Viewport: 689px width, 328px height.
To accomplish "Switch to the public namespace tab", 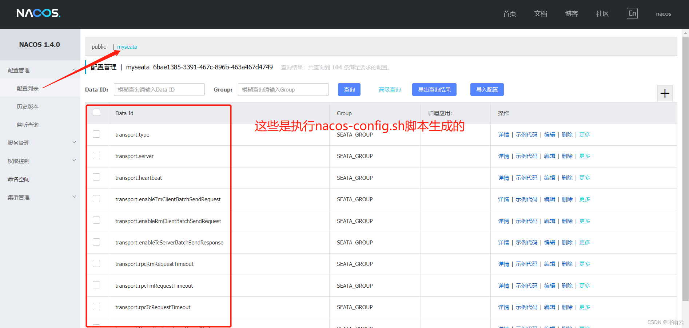I will [99, 47].
